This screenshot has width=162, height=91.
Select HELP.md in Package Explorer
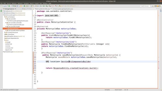pyautogui.click(x=9, y=44)
